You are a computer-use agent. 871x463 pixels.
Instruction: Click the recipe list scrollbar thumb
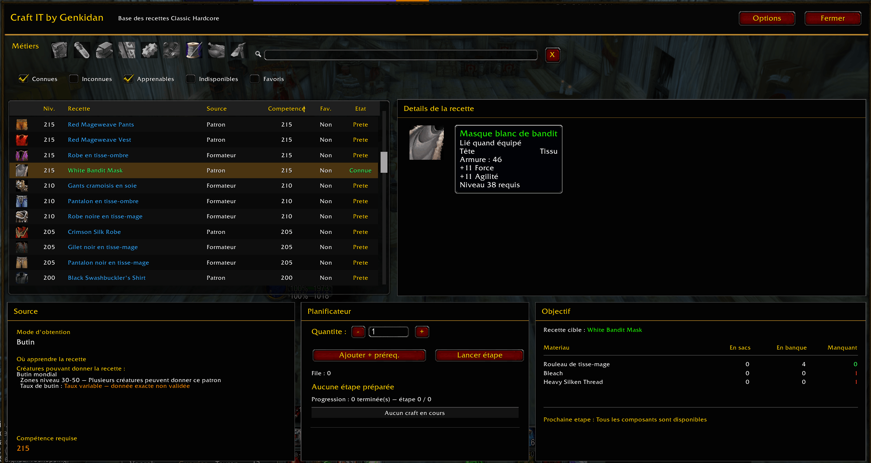pyautogui.click(x=384, y=162)
